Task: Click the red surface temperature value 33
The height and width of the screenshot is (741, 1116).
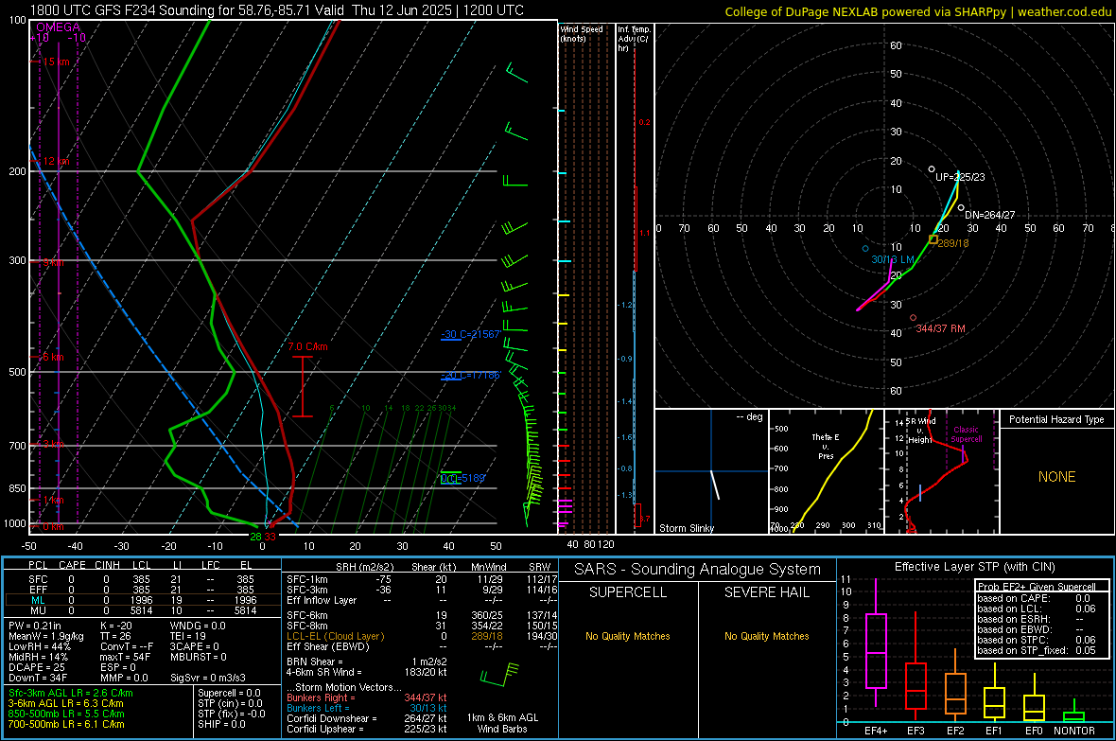Action: 270,537
